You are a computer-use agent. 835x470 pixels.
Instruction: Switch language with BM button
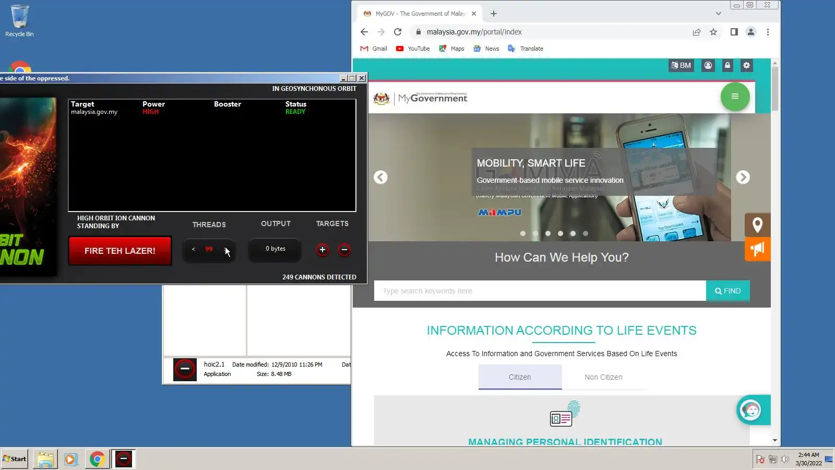click(x=681, y=65)
